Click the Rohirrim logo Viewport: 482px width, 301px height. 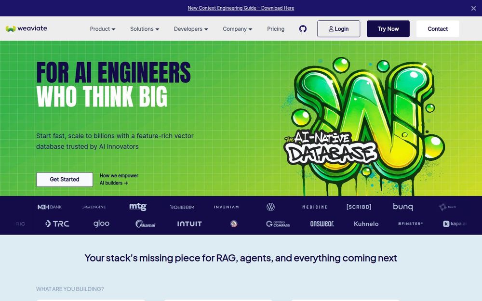coord(182,207)
